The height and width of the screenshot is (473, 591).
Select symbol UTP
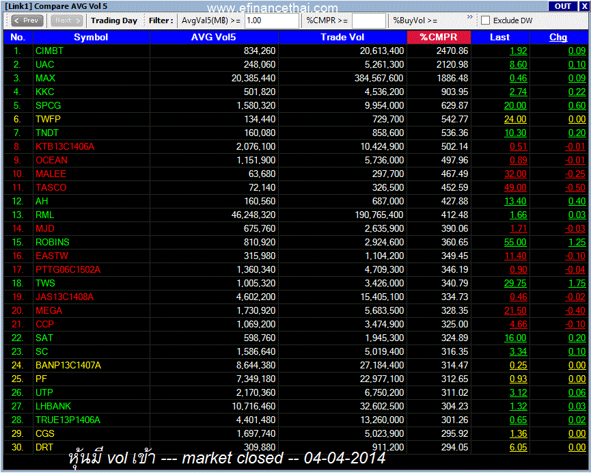pos(44,392)
